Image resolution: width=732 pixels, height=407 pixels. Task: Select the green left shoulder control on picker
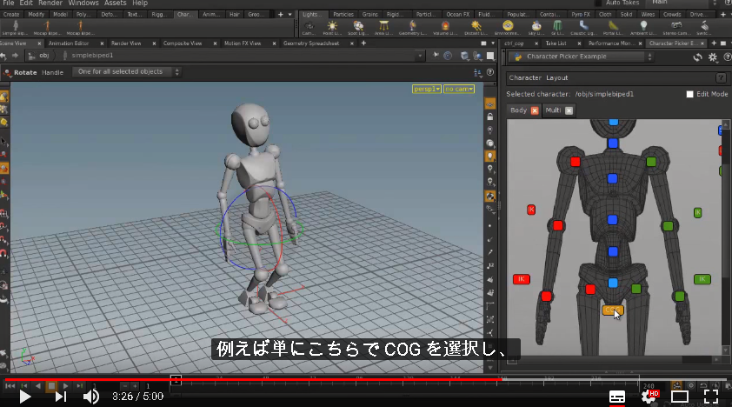tap(651, 162)
